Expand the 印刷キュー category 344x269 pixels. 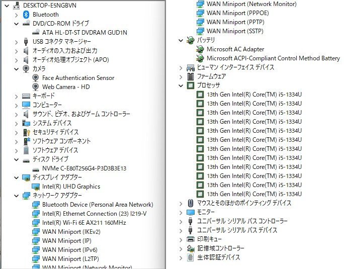pyautogui.click(x=181, y=240)
